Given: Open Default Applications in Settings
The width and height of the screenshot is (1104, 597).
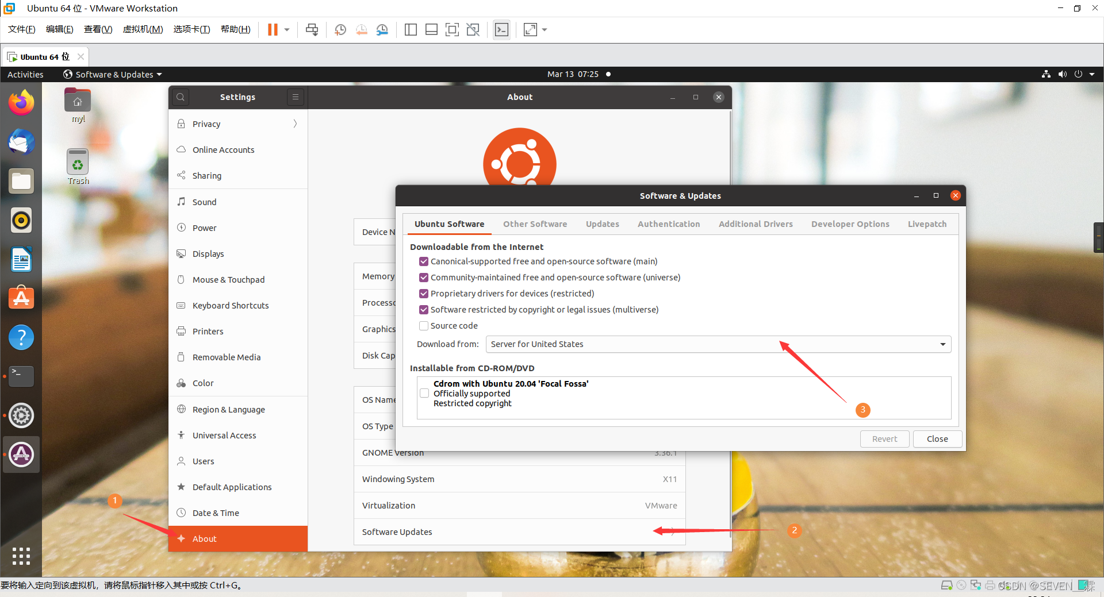Looking at the screenshot, I should pyautogui.click(x=238, y=487).
